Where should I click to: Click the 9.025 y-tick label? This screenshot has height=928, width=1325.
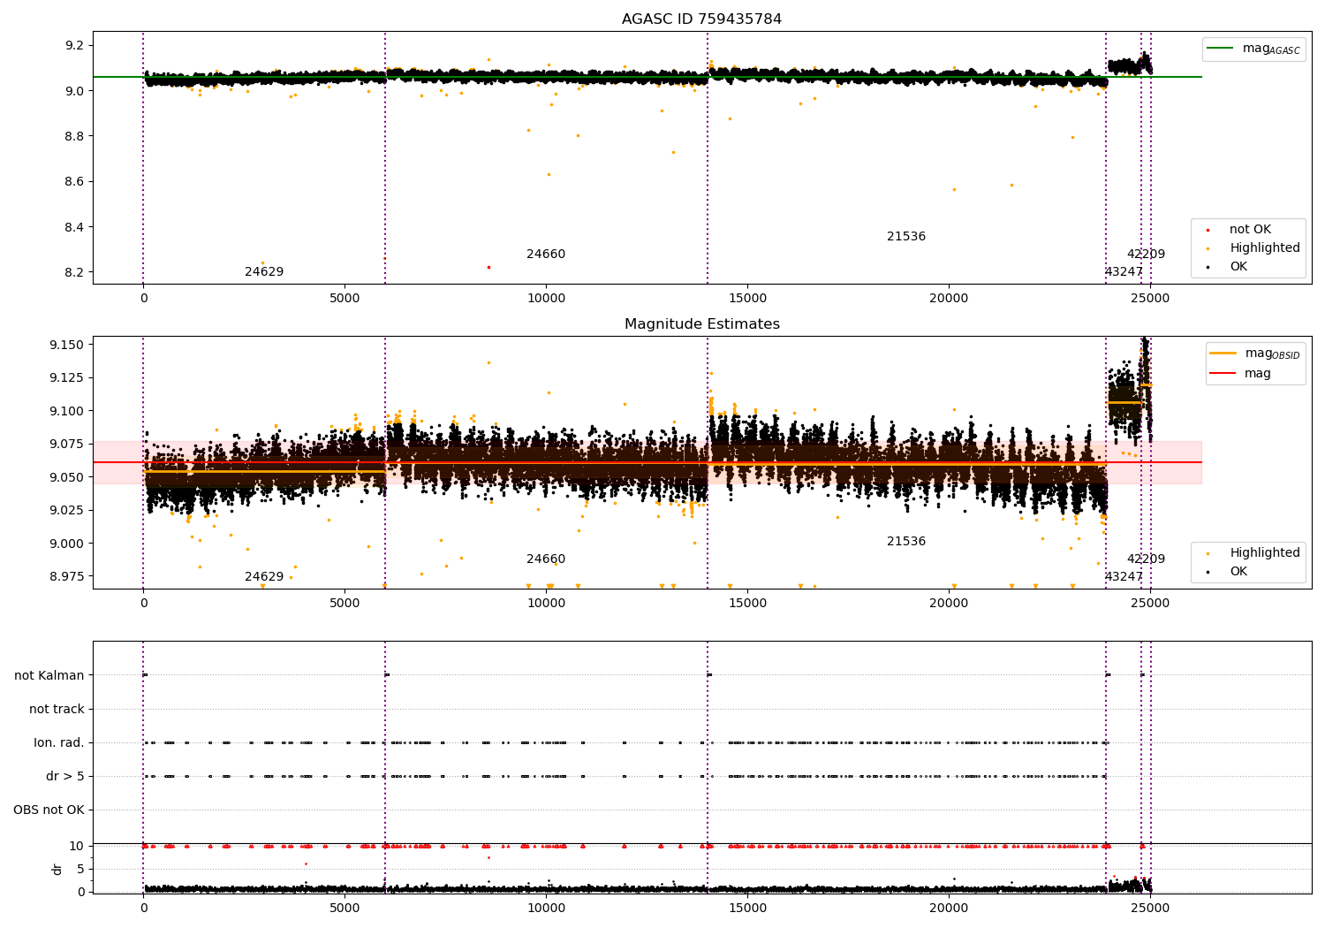pos(67,511)
